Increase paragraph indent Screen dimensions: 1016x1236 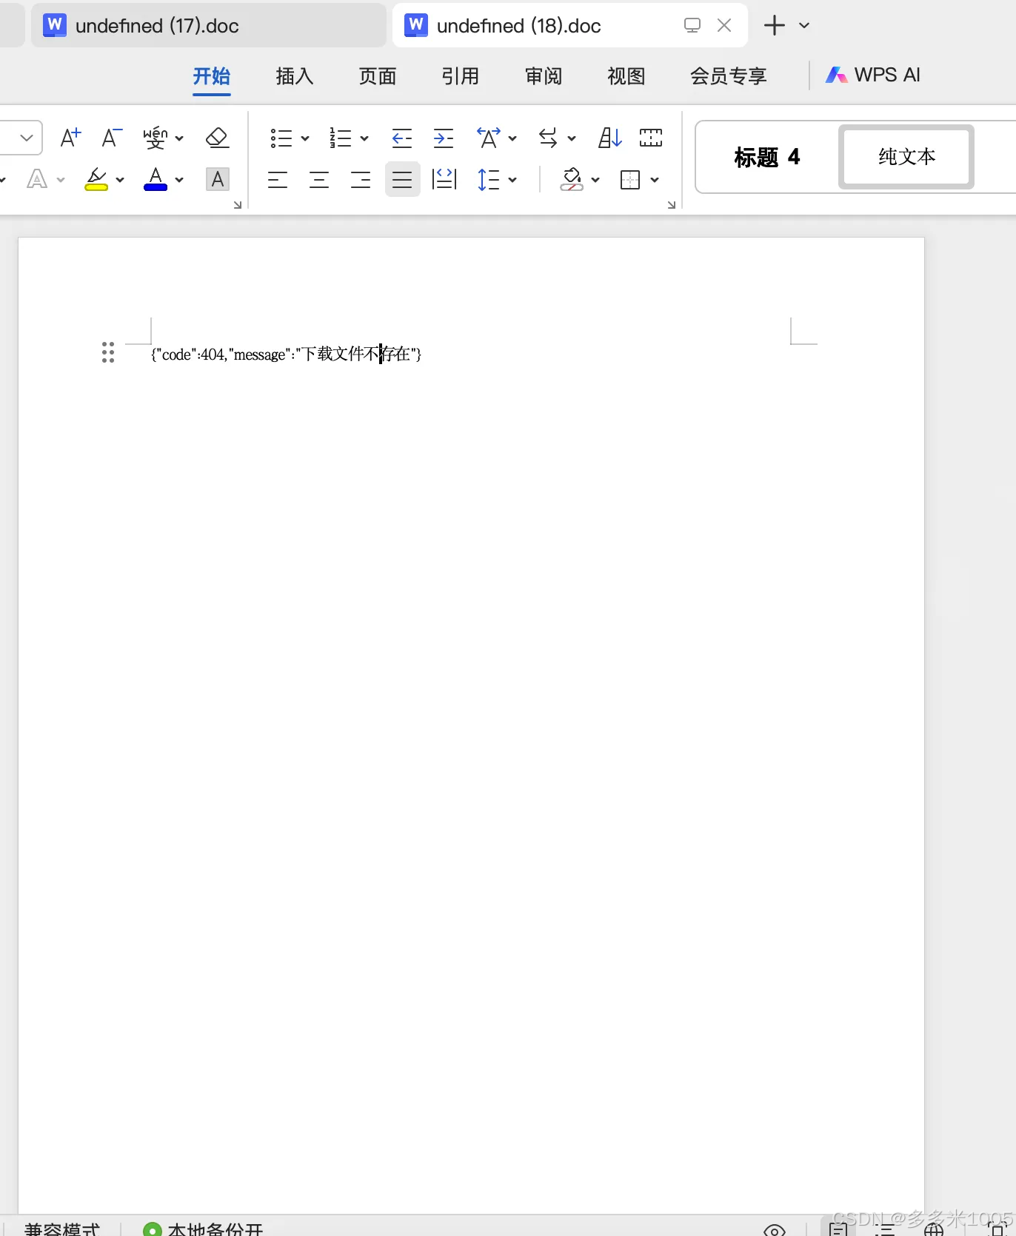[x=444, y=138]
